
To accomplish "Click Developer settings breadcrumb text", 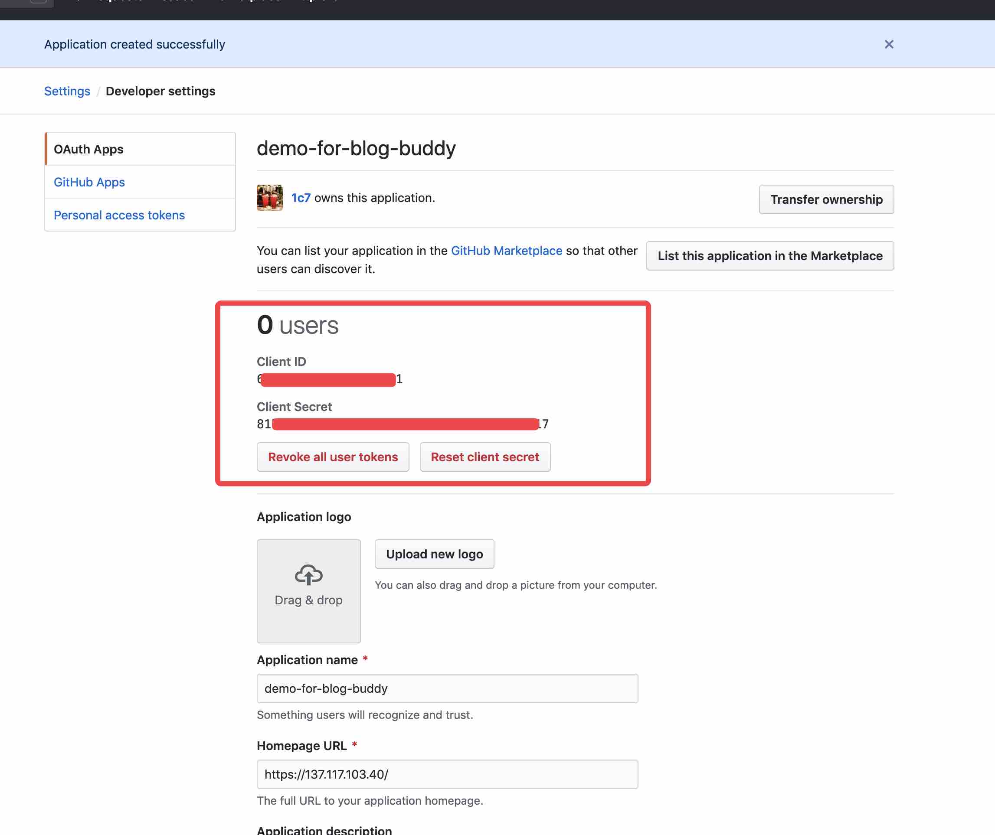I will [x=160, y=91].
